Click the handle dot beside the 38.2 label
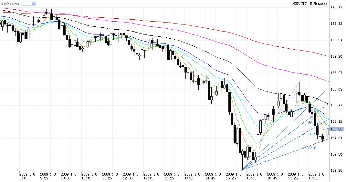 coord(304,134)
